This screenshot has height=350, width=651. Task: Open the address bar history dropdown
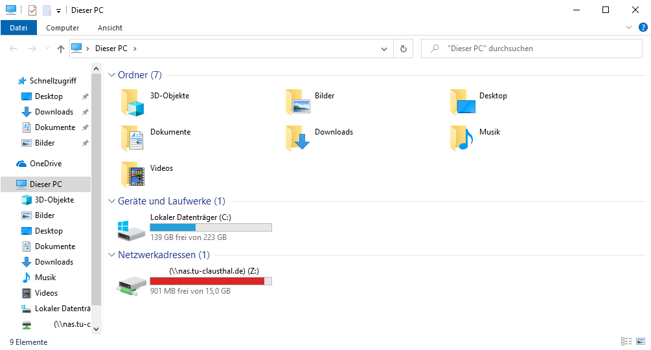pyautogui.click(x=385, y=49)
